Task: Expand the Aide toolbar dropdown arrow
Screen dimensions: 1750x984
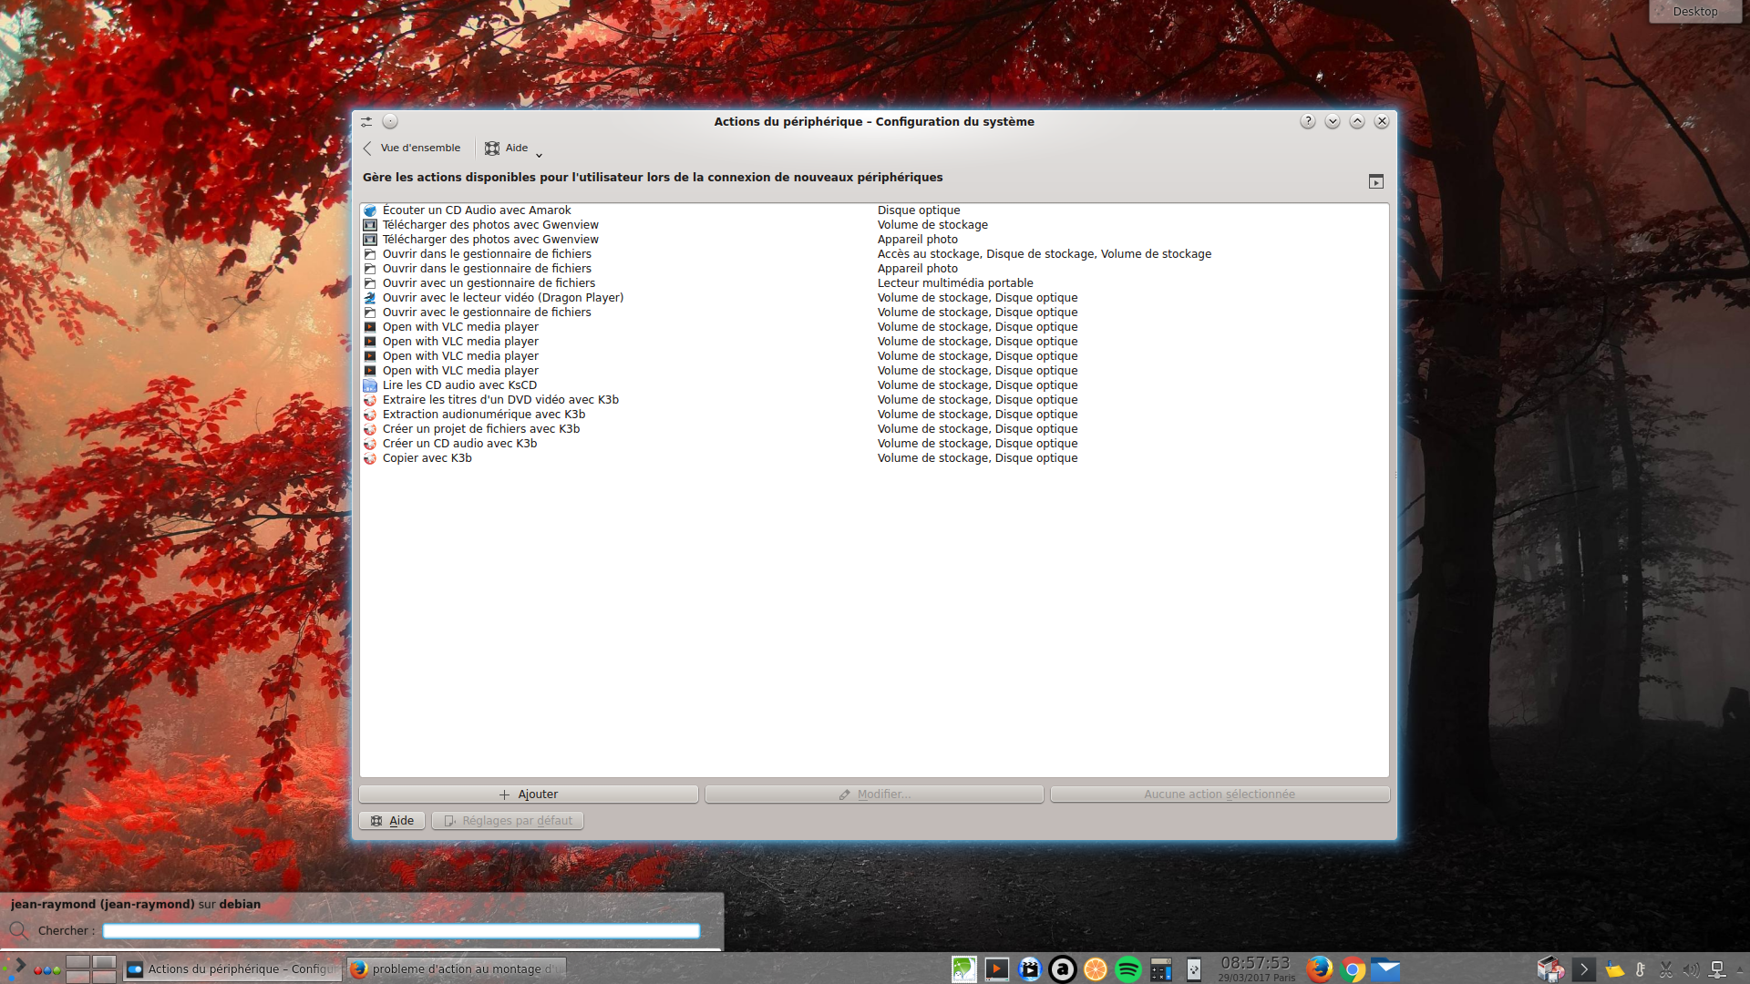Action: click(x=539, y=155)
